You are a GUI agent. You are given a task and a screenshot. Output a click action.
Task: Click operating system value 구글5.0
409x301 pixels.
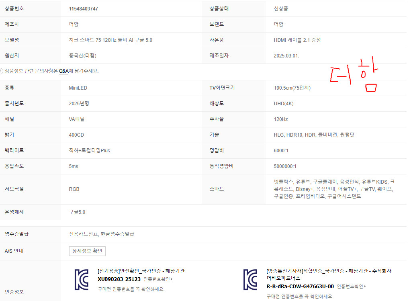pos(77,212)
